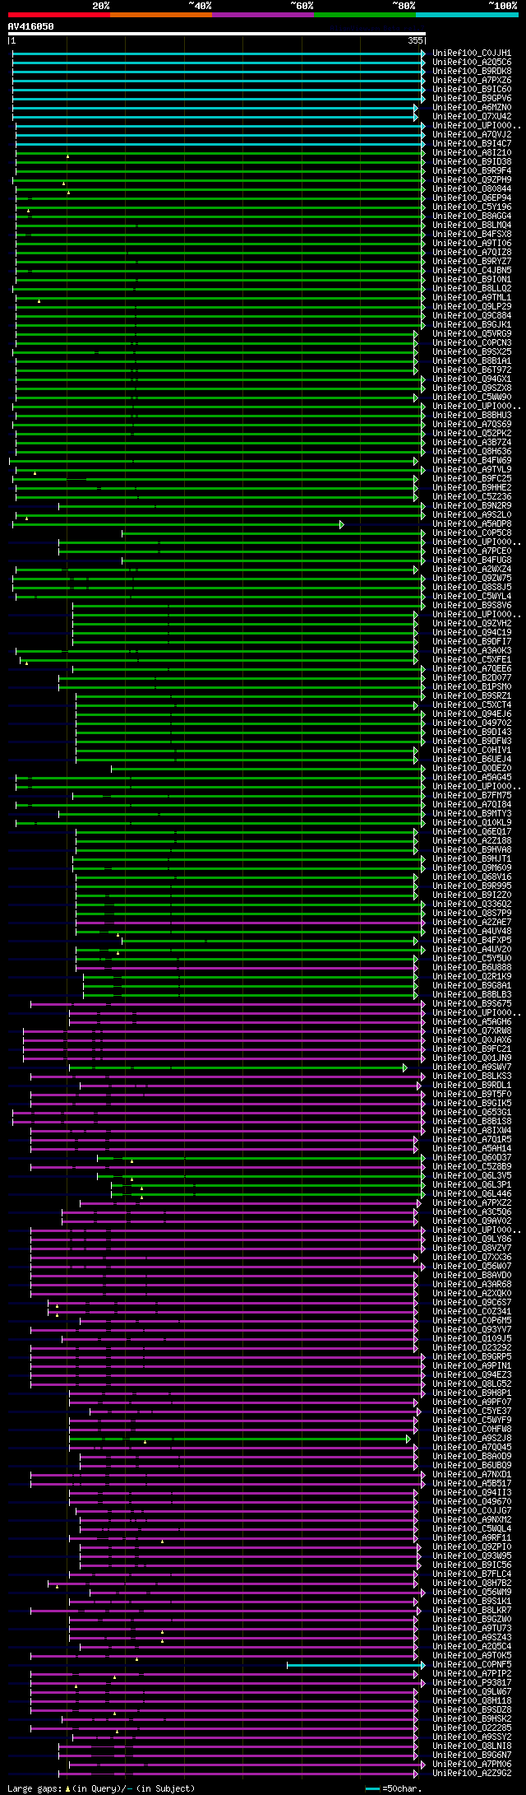Image resolution: width=526 pixels, height=1795 pixels.
Task: Select label UniRef100_B9R9F4
Action: [472, 170]
